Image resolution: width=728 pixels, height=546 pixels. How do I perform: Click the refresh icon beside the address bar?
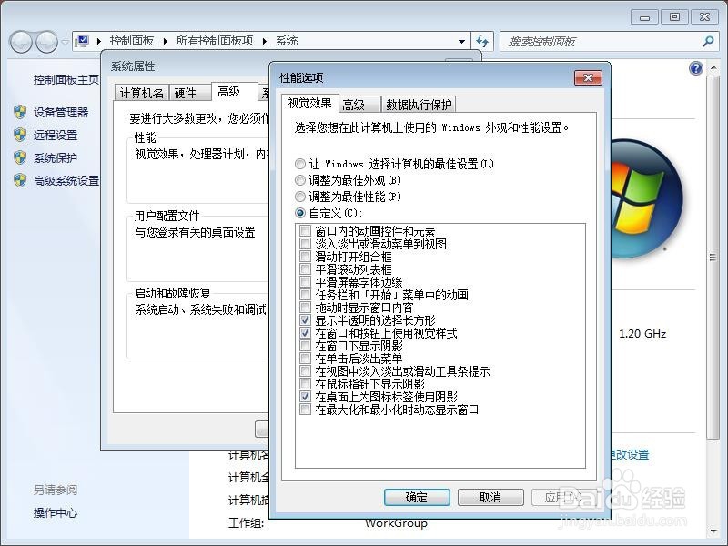tap(483, 41)
